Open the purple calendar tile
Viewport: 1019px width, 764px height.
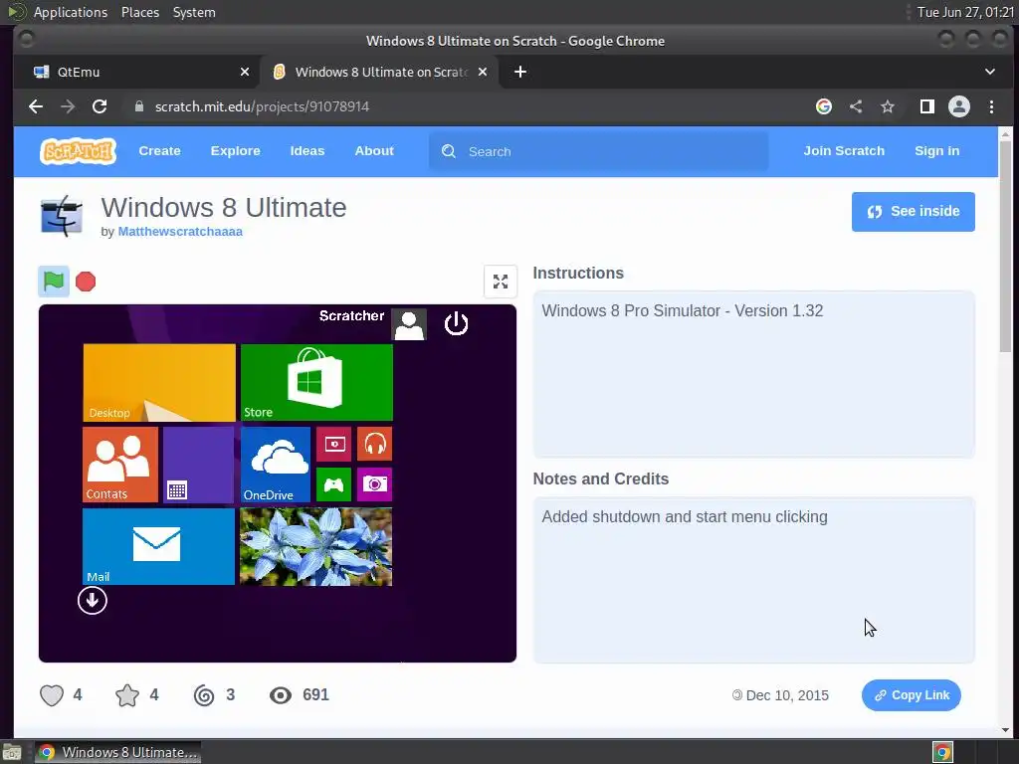pos(198,465)
